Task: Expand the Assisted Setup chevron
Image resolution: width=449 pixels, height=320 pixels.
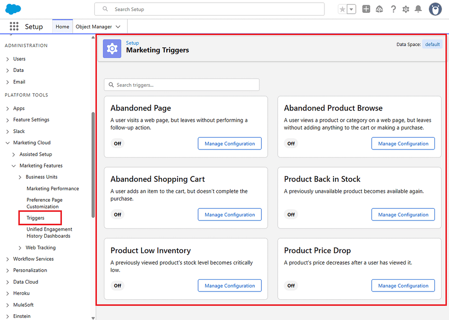Action: (14, 155)
